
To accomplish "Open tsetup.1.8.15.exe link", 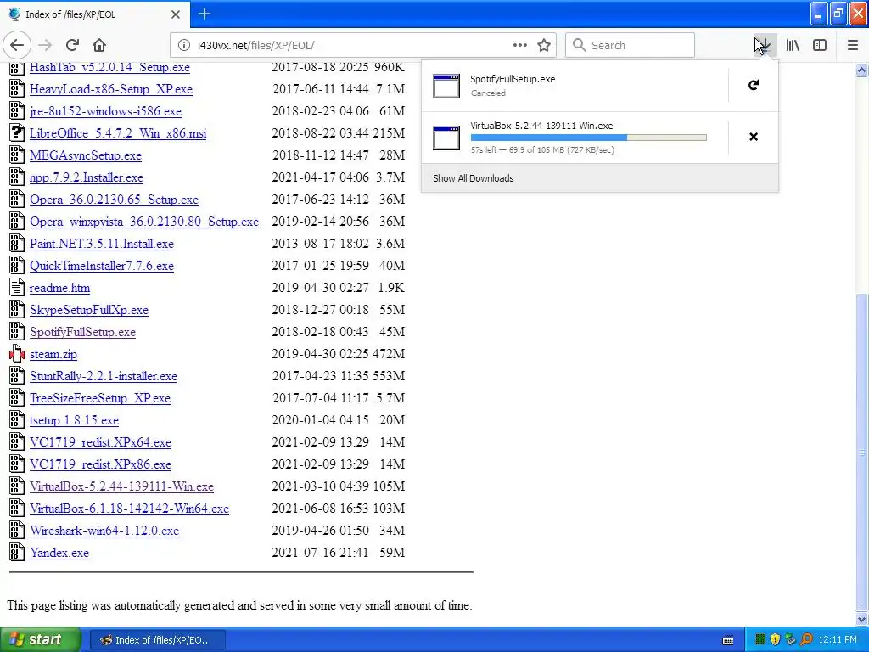I will coord(75,420).
